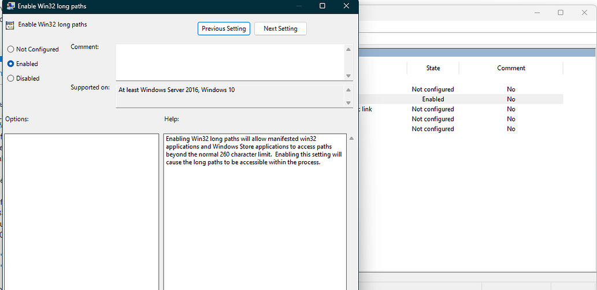
Task: Go to Previous Setting
Action: [224, 28]
